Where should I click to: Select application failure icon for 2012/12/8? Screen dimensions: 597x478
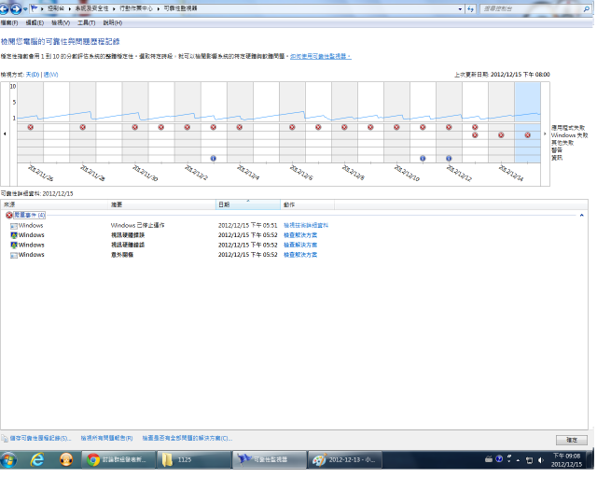pos(346,128)
